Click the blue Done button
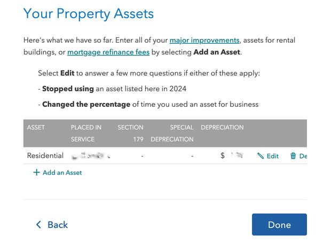The height and width of the screenshot is (252, 323). 279,224
